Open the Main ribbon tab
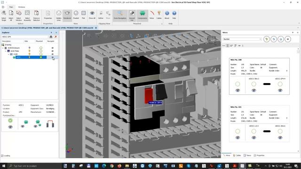The image size is (301, 169). click(11, 7)
